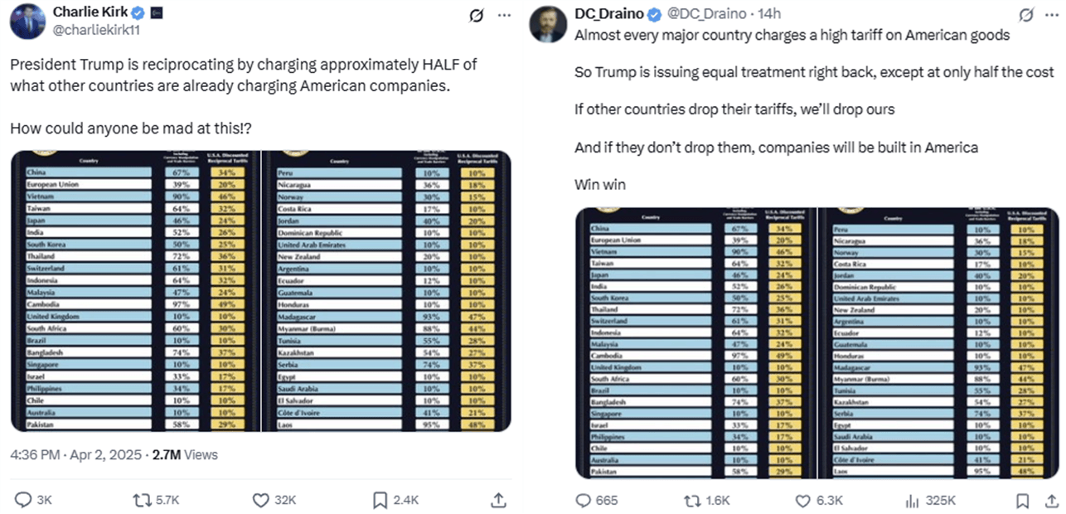This screenshot has width=1066, height=514.
Task: Open more options menu on DC_Draino's tweet
Action: pyautogui.click(x=1049, y=13)
